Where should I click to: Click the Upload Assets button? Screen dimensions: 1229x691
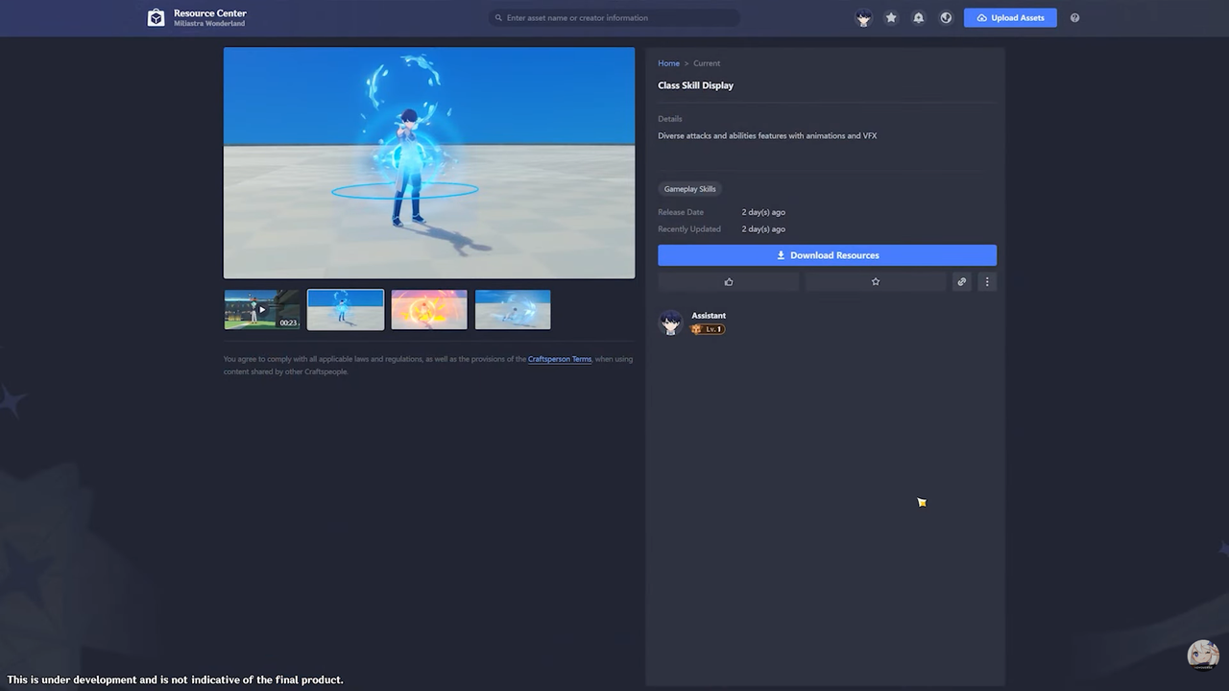(x=1010, y=17)
